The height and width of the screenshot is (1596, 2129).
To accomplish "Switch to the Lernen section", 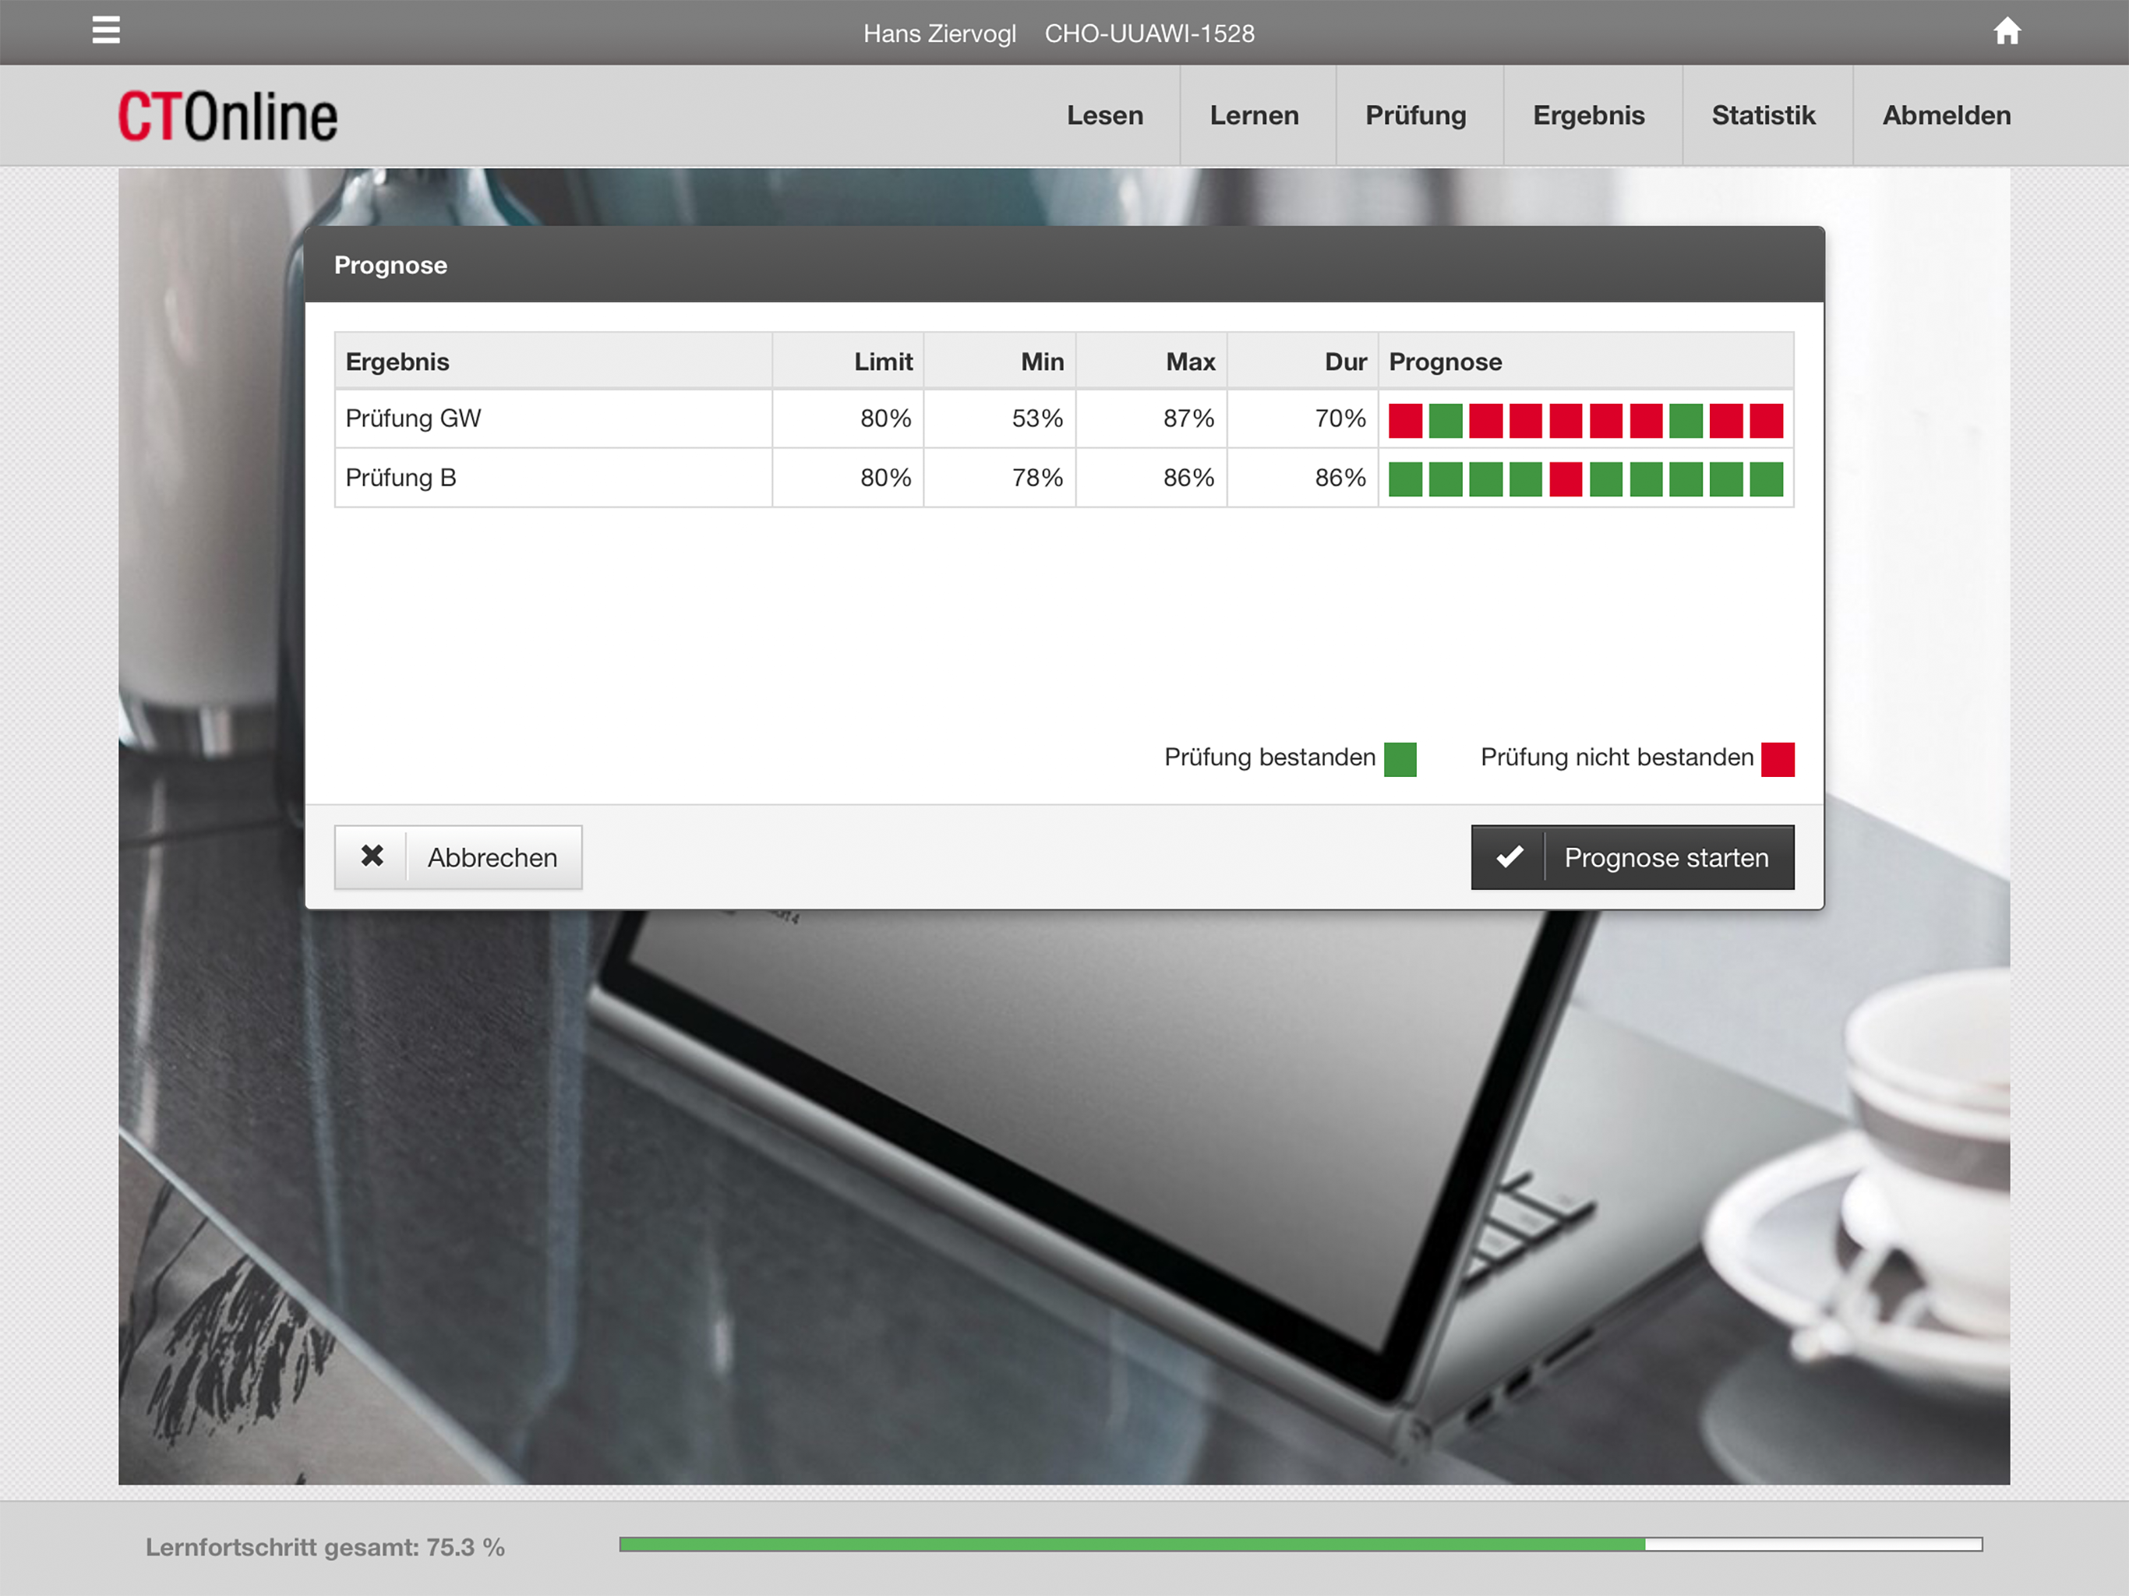I will click(x=1253, y=115).
